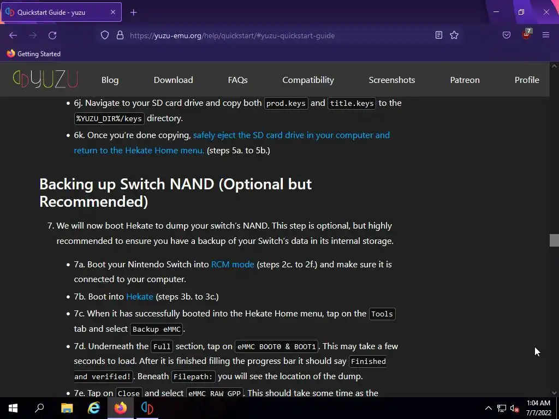Click the yuzu logo in the site header
559x419 pixels.
(45, 79)
